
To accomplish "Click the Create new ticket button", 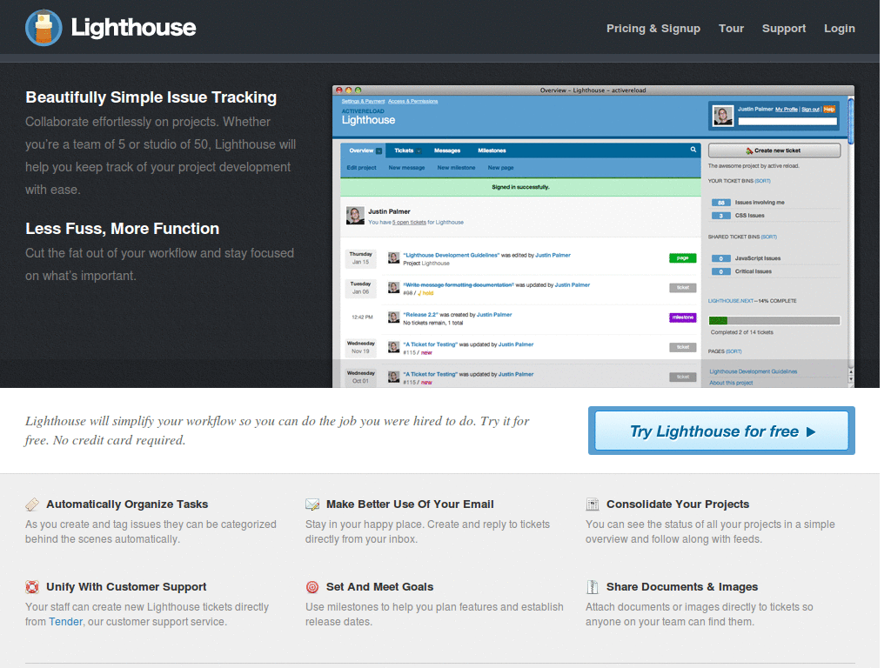I will point(774,150).
